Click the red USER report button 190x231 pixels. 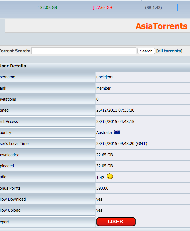click(x=116, y=222)
